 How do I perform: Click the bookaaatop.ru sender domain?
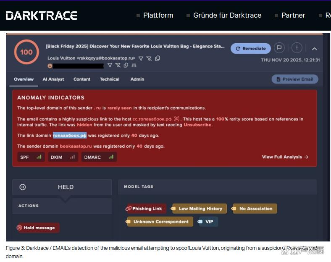tap(76, 146)
